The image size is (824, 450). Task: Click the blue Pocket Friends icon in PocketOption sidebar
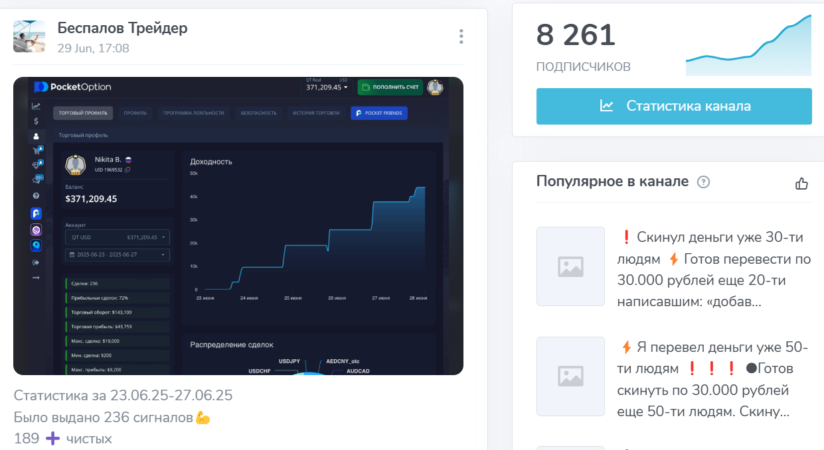click(x=36, y=213)
